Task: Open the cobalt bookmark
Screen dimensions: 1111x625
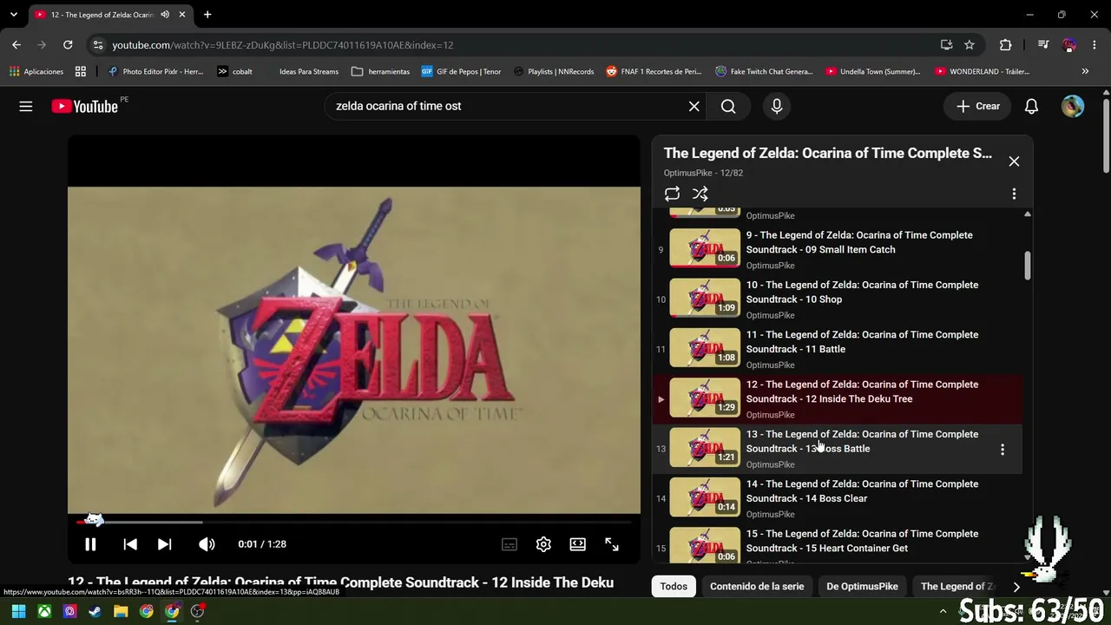Action: pyautogui.click(x=234, y=71)
